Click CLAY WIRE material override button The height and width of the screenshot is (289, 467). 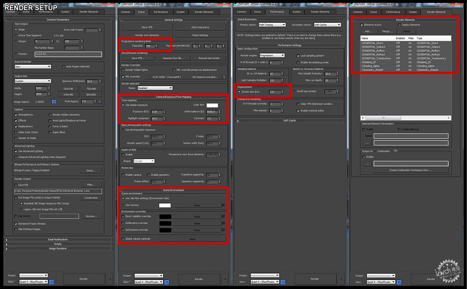tap(167, 77)
